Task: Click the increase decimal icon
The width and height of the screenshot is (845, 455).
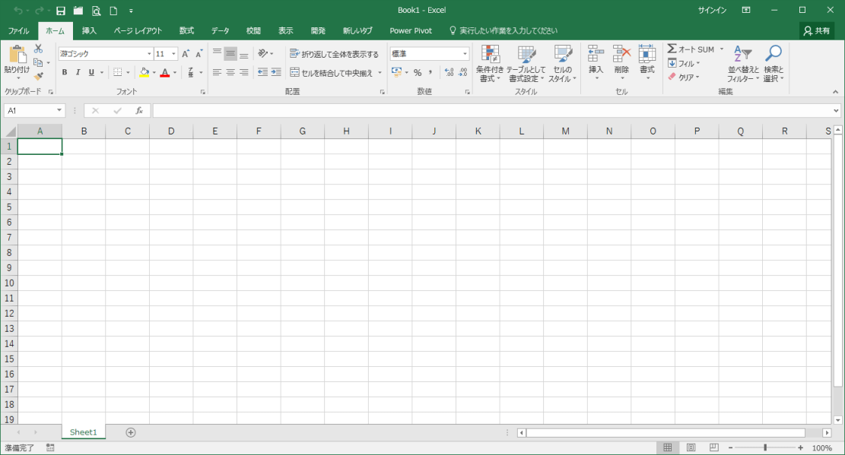Action: point(450,72)
